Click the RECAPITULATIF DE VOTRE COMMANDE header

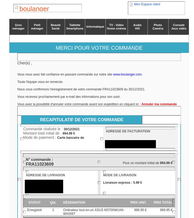82,120
